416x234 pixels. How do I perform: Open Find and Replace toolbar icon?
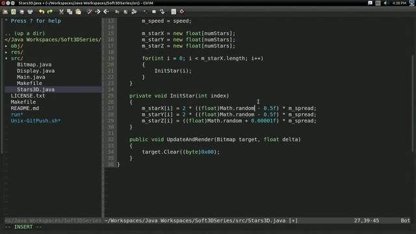(90, 12)
